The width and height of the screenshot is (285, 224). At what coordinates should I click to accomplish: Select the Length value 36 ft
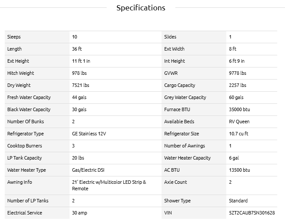tap(77, 49)
